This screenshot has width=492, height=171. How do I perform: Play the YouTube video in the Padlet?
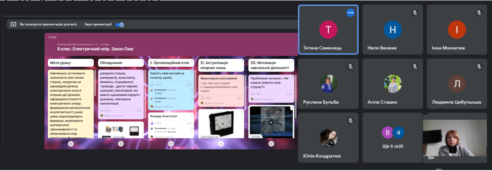click(x=271, y=122)
